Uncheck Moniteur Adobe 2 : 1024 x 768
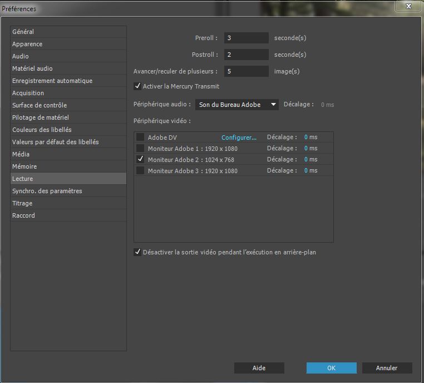Image resolution: width=424 pixels, height=383 pixels. tap(140, 160)
